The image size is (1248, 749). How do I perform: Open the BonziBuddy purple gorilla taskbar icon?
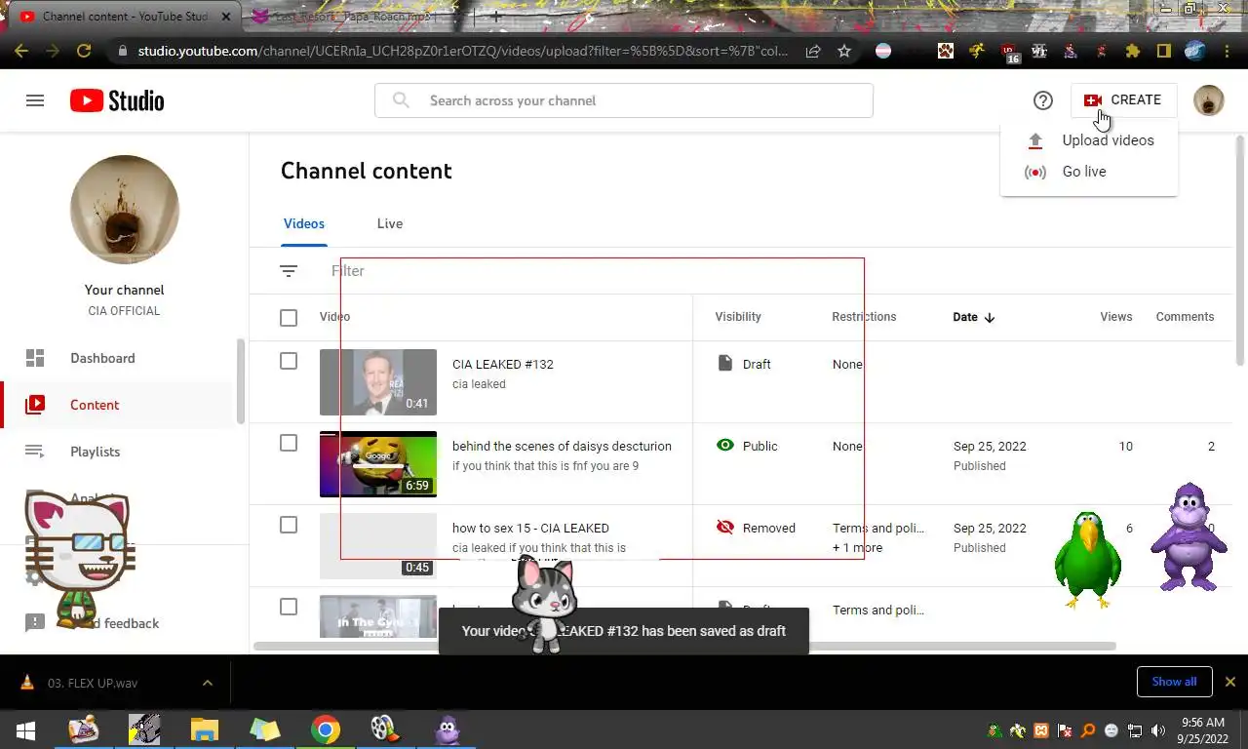point(447,729)
